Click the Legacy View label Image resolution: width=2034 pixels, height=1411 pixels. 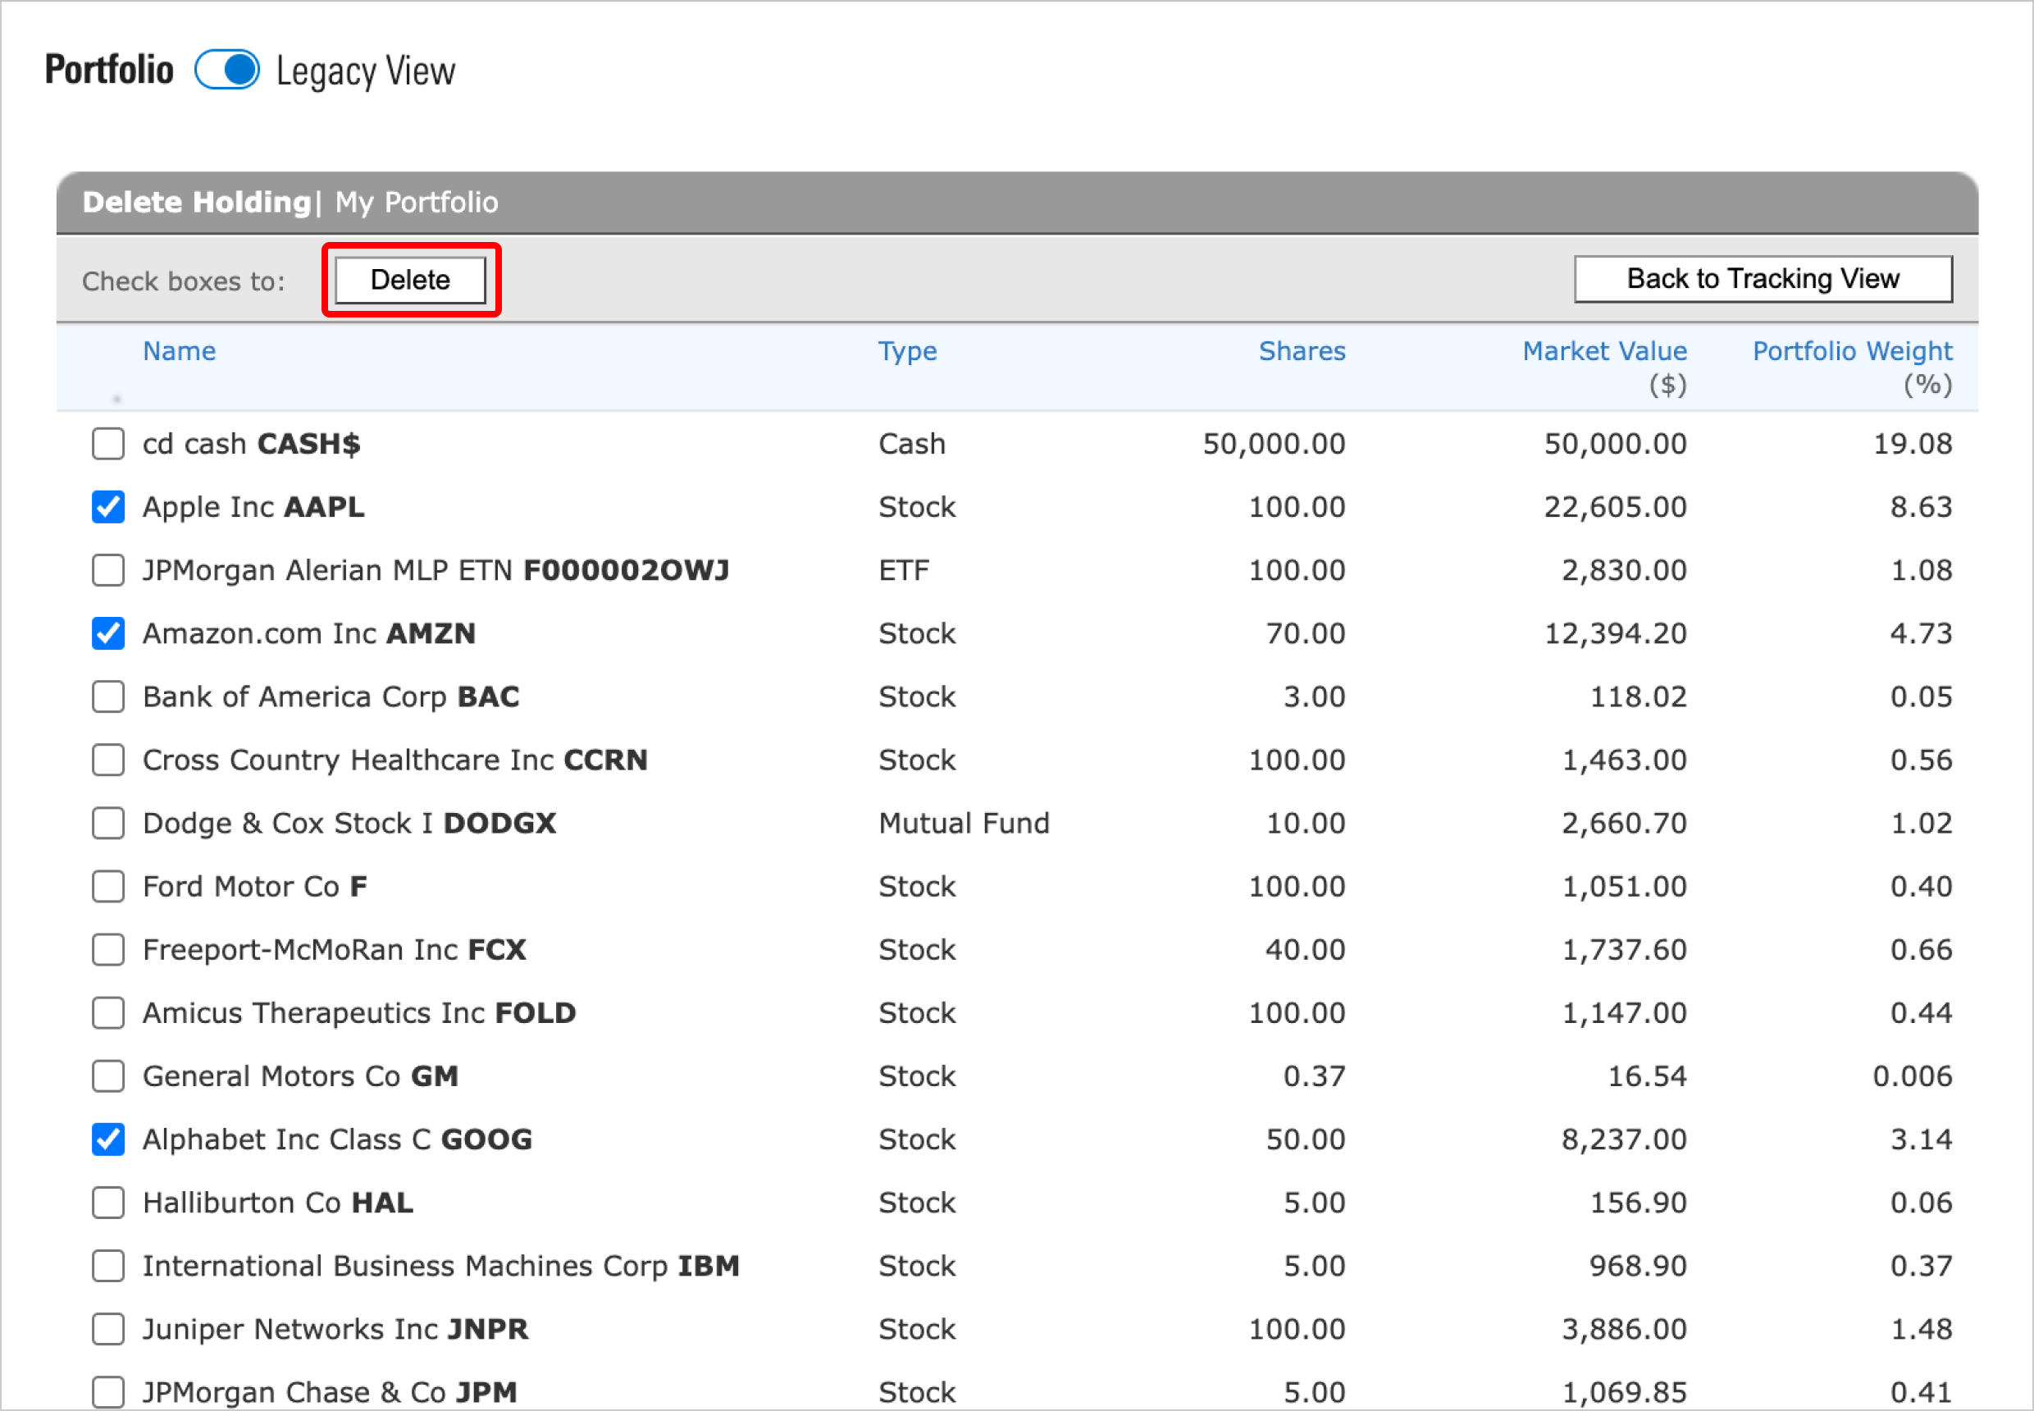tap(366, 71)
